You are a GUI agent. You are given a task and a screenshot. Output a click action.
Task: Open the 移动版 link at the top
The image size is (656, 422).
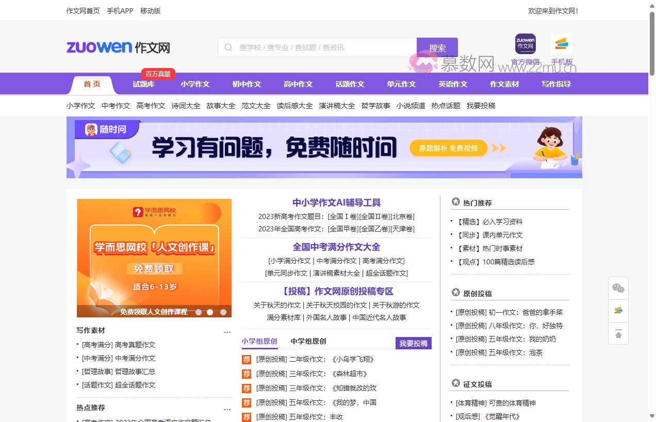click(x=150, y=10)
